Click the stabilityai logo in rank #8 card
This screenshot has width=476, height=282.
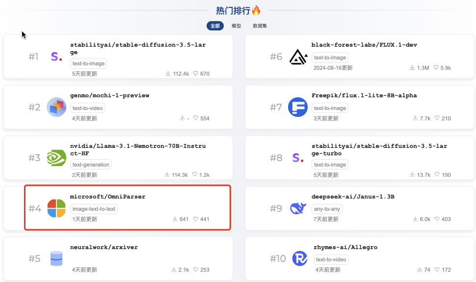[298, 158]
